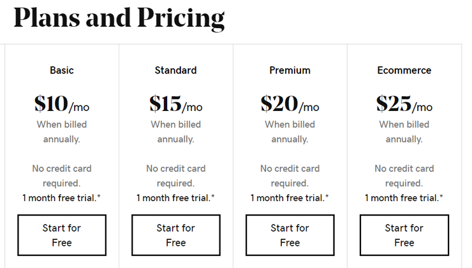Select the Ecommerce plan title
This screenshot has width=472, height=268.
[x=404, y=70]
